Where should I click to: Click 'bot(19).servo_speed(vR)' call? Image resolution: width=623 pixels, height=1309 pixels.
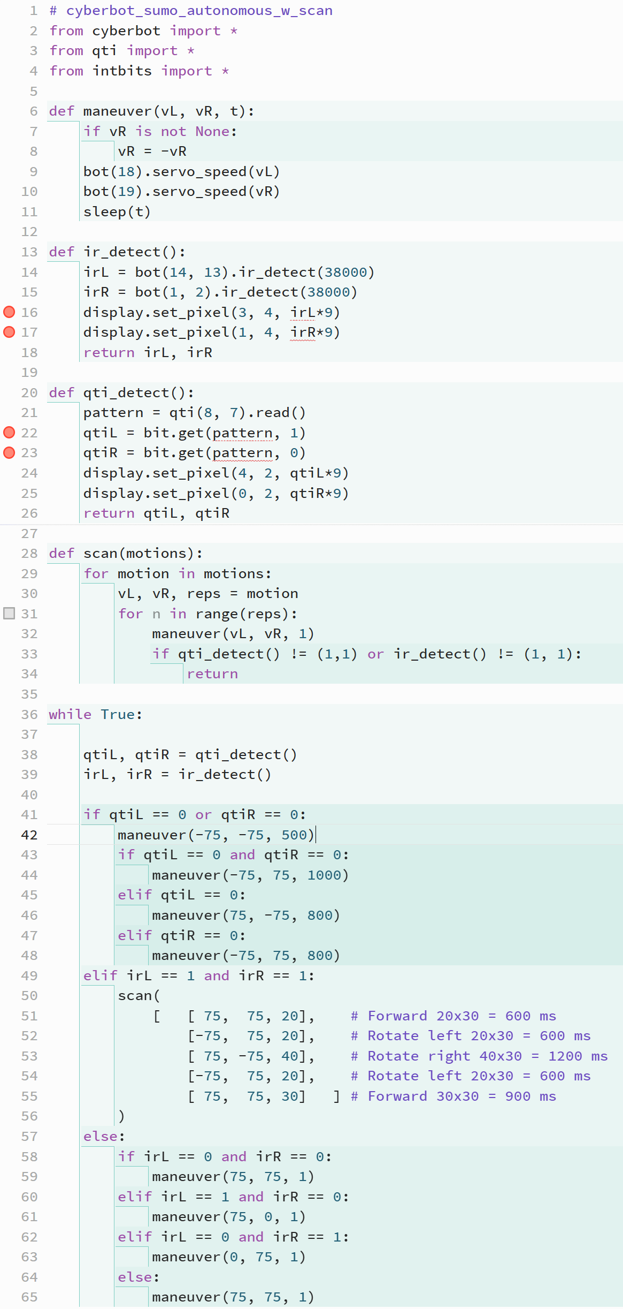[182, 192]
